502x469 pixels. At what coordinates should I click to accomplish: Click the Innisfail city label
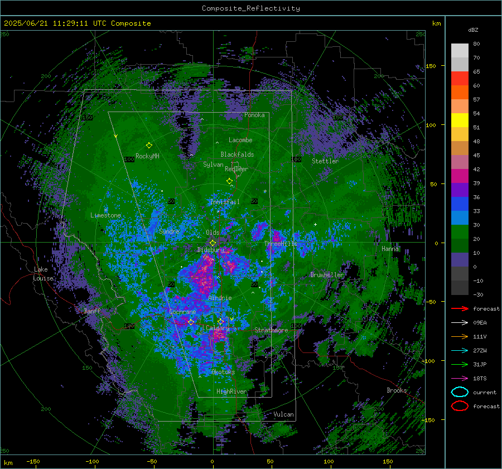pos(225,202)
